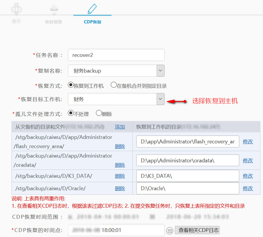Viewport: 263px width, 237px height.
Task: Click the 首页 home icon
Action: point(17,9)
